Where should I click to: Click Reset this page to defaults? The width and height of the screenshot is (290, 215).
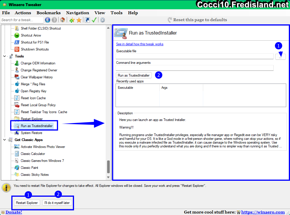(197, 20)
